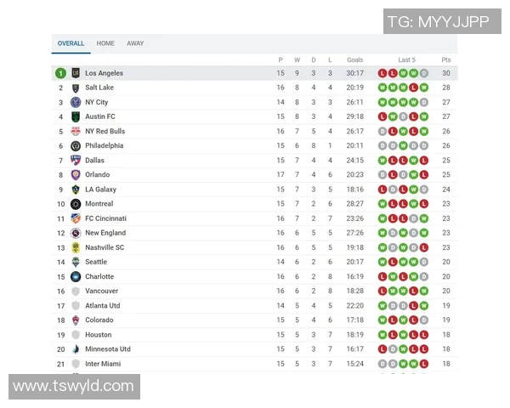Click Orlando's latest red loss indicator

point(423,175)
